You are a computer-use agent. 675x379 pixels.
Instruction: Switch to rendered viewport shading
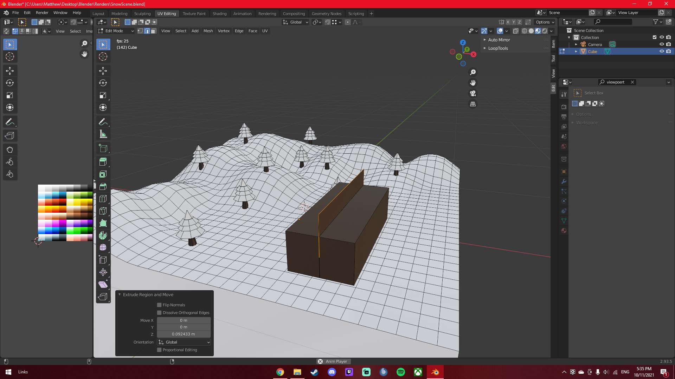pyautogui.click(x=545, y=31)
